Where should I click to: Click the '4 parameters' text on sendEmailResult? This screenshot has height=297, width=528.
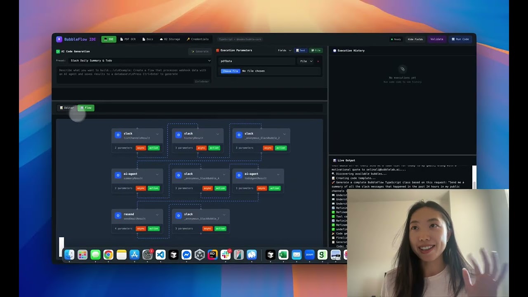click(123, 229)
